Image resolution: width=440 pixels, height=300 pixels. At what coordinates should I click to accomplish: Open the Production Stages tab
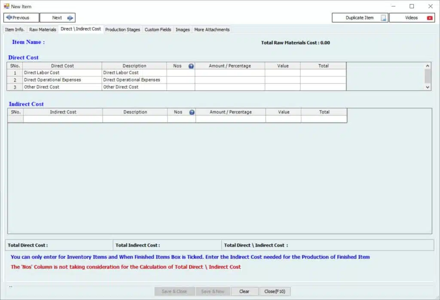[x=122, y=30]
